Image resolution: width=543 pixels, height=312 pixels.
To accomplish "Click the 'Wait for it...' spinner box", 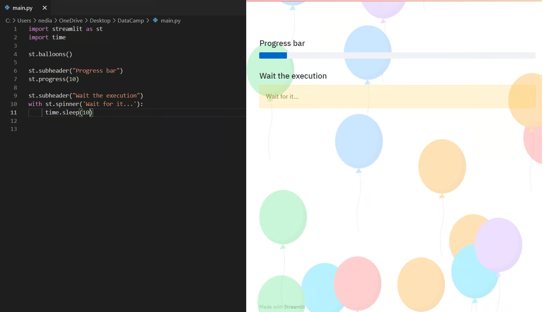I will (397, 97).
